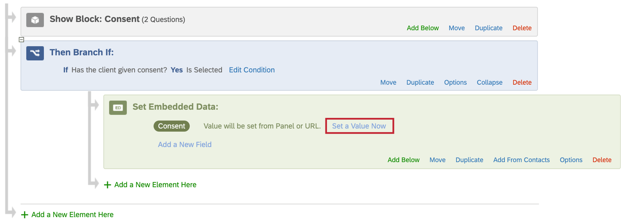Collapse the Then Branch If element
This screenshot has height=220, width=641.
coord(489,82)
